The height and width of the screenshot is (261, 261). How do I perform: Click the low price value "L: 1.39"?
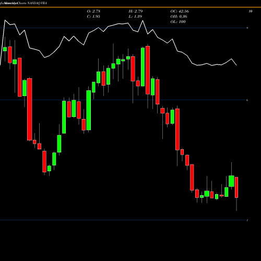(135, 17)
